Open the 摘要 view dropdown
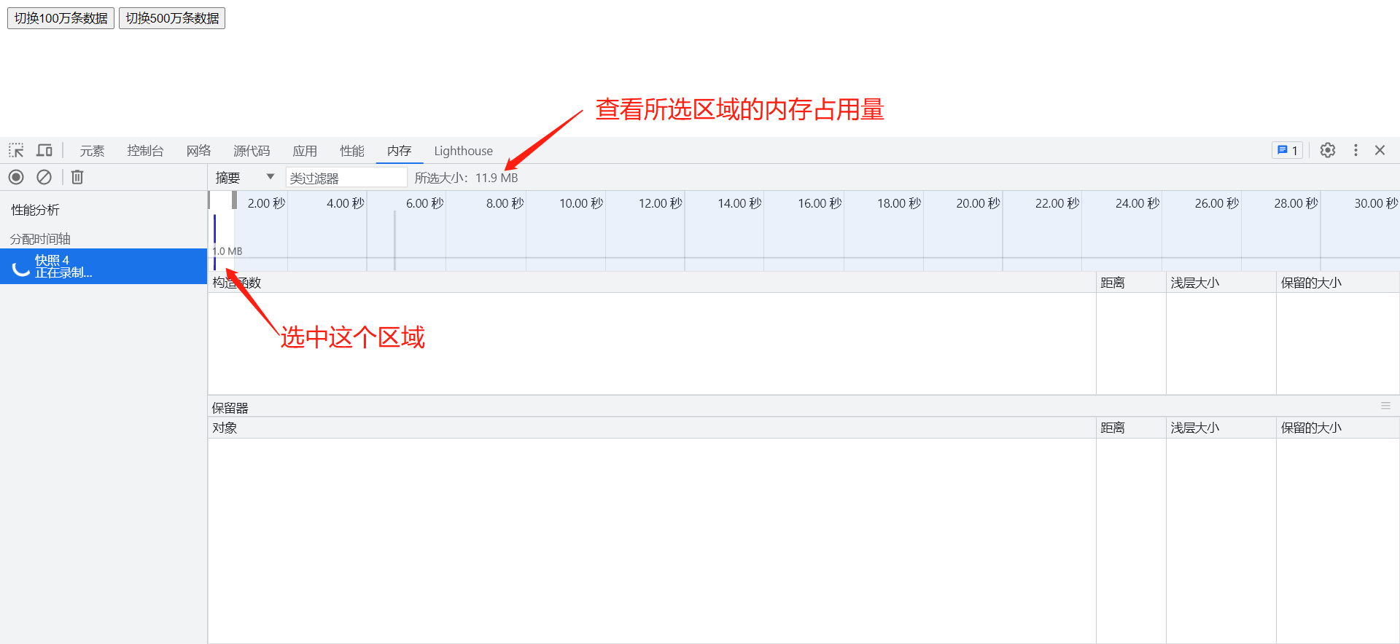The height and width of the screenshot is (644, 1400). [x=245, y=177]
